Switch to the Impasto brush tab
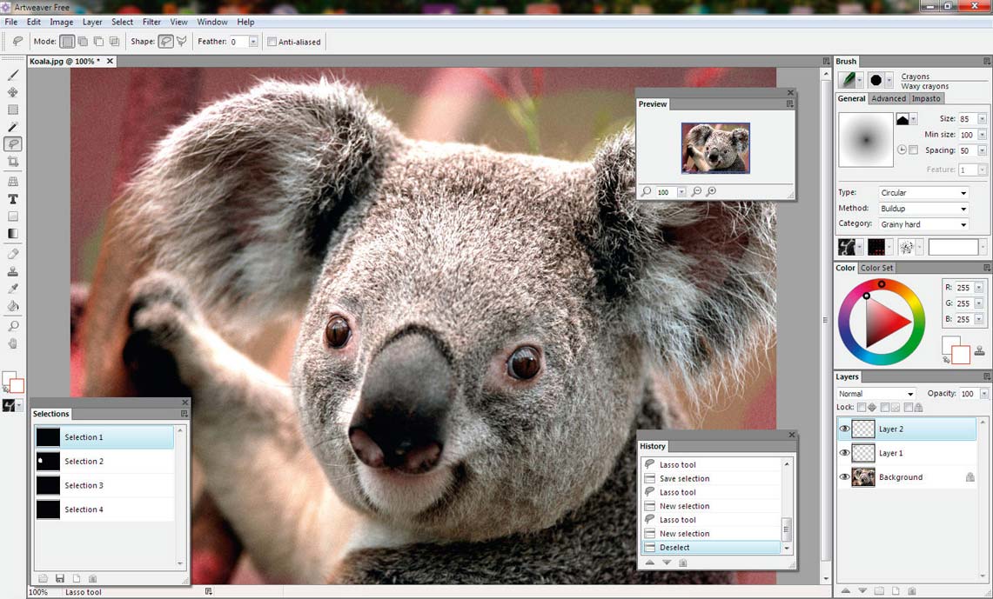Viewport: 993px width, 599px height. [926, 98]
